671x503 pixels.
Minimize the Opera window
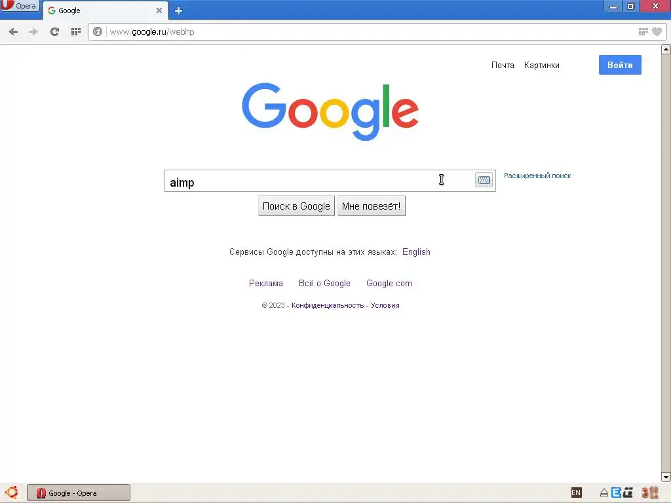click(x=613, y=7)
